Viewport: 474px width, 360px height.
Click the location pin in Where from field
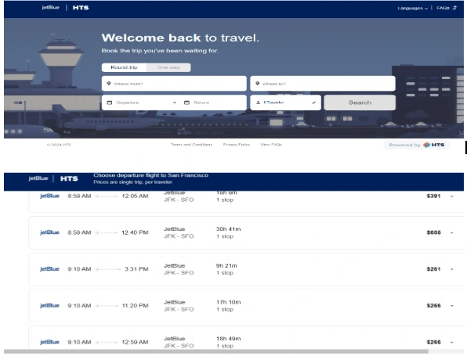pos(109,84)
